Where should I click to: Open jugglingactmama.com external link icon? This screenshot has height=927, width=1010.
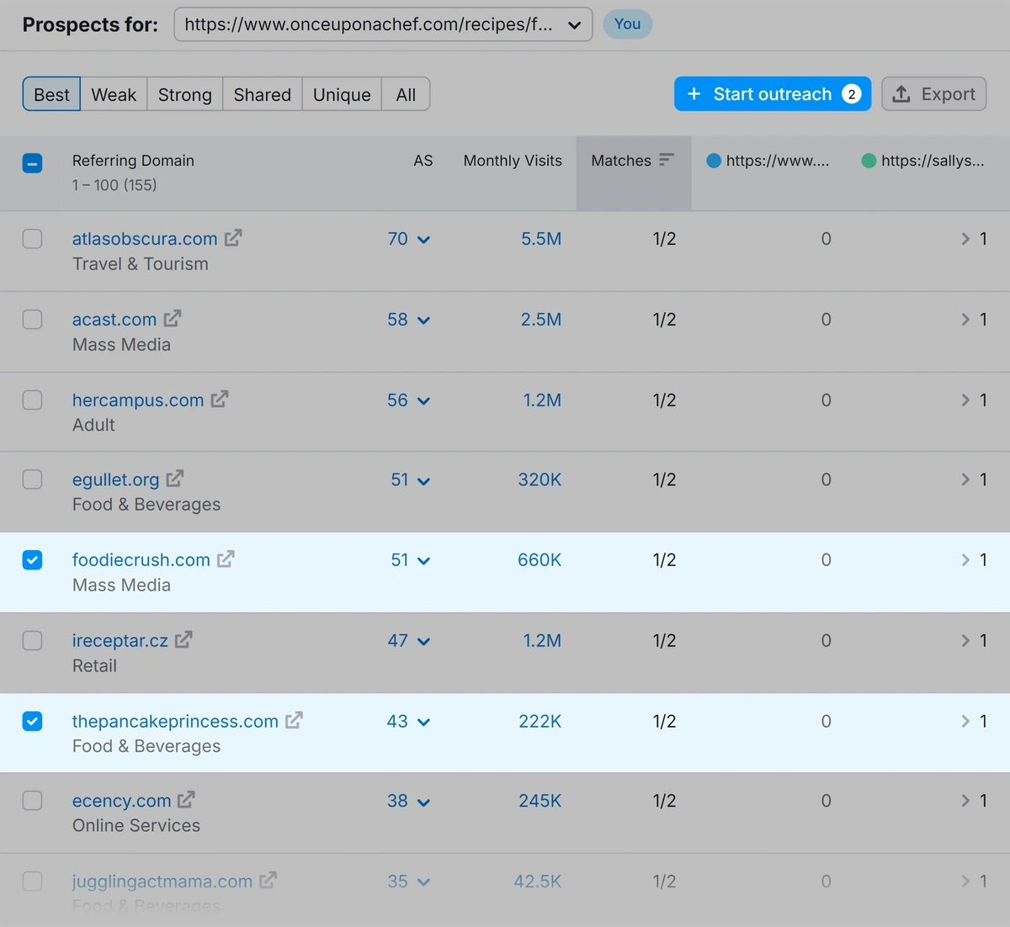(268, 881)
